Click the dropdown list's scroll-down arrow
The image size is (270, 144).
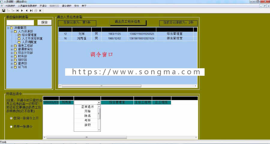coord(99,130)
